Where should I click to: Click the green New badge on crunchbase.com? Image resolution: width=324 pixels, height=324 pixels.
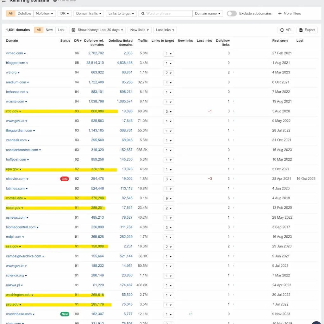(x=65, y=314)
